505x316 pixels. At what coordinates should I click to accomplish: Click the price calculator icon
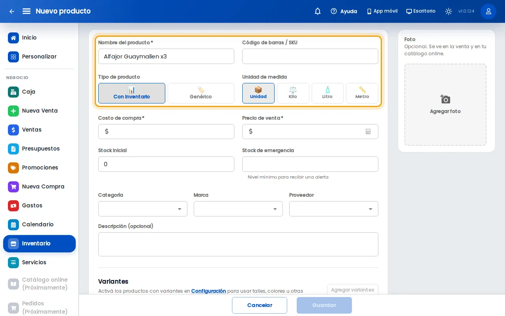[x=368, y=132]
